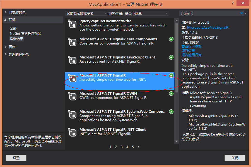This screenshot has height=167, width=251.
Task: Go to results page 5
Action: point(133,147)
